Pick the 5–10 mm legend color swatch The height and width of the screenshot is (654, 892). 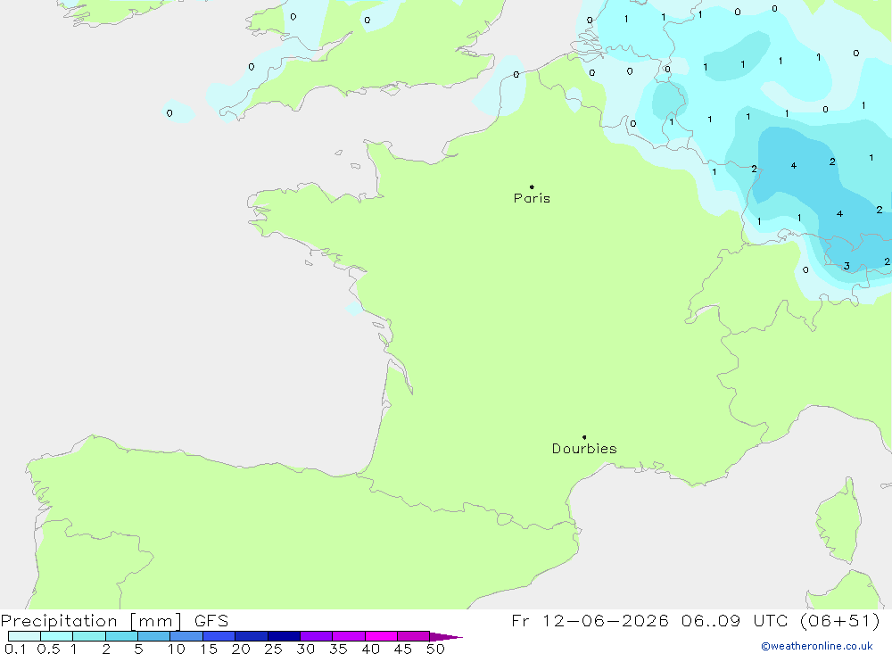coord(154,636)
